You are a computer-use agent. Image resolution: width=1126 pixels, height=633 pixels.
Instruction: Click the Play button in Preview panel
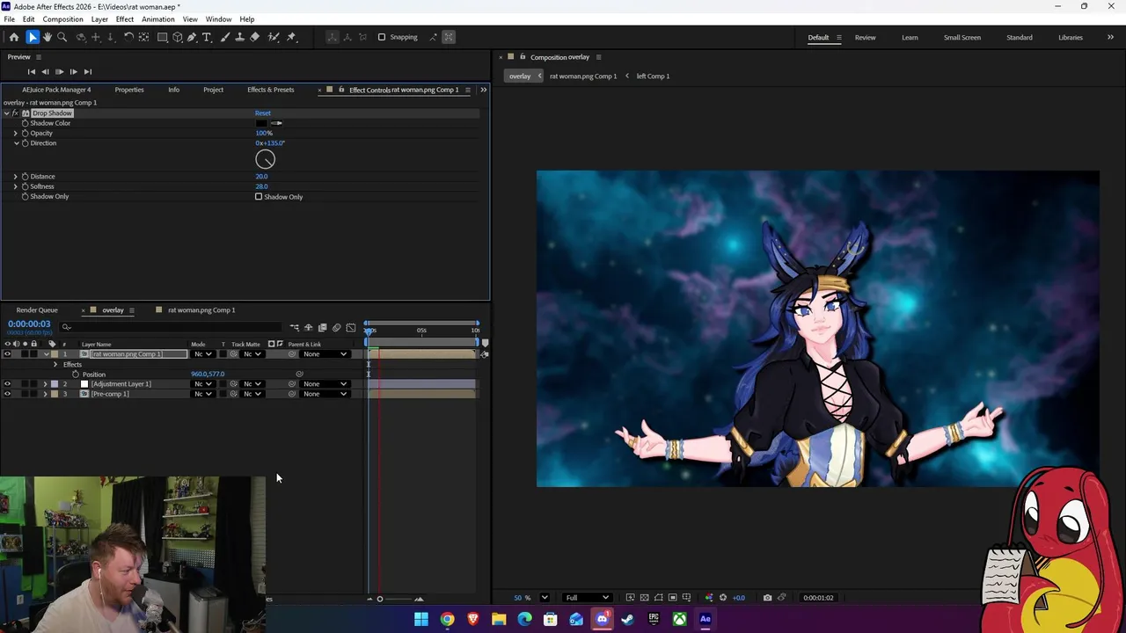(59, 72)
